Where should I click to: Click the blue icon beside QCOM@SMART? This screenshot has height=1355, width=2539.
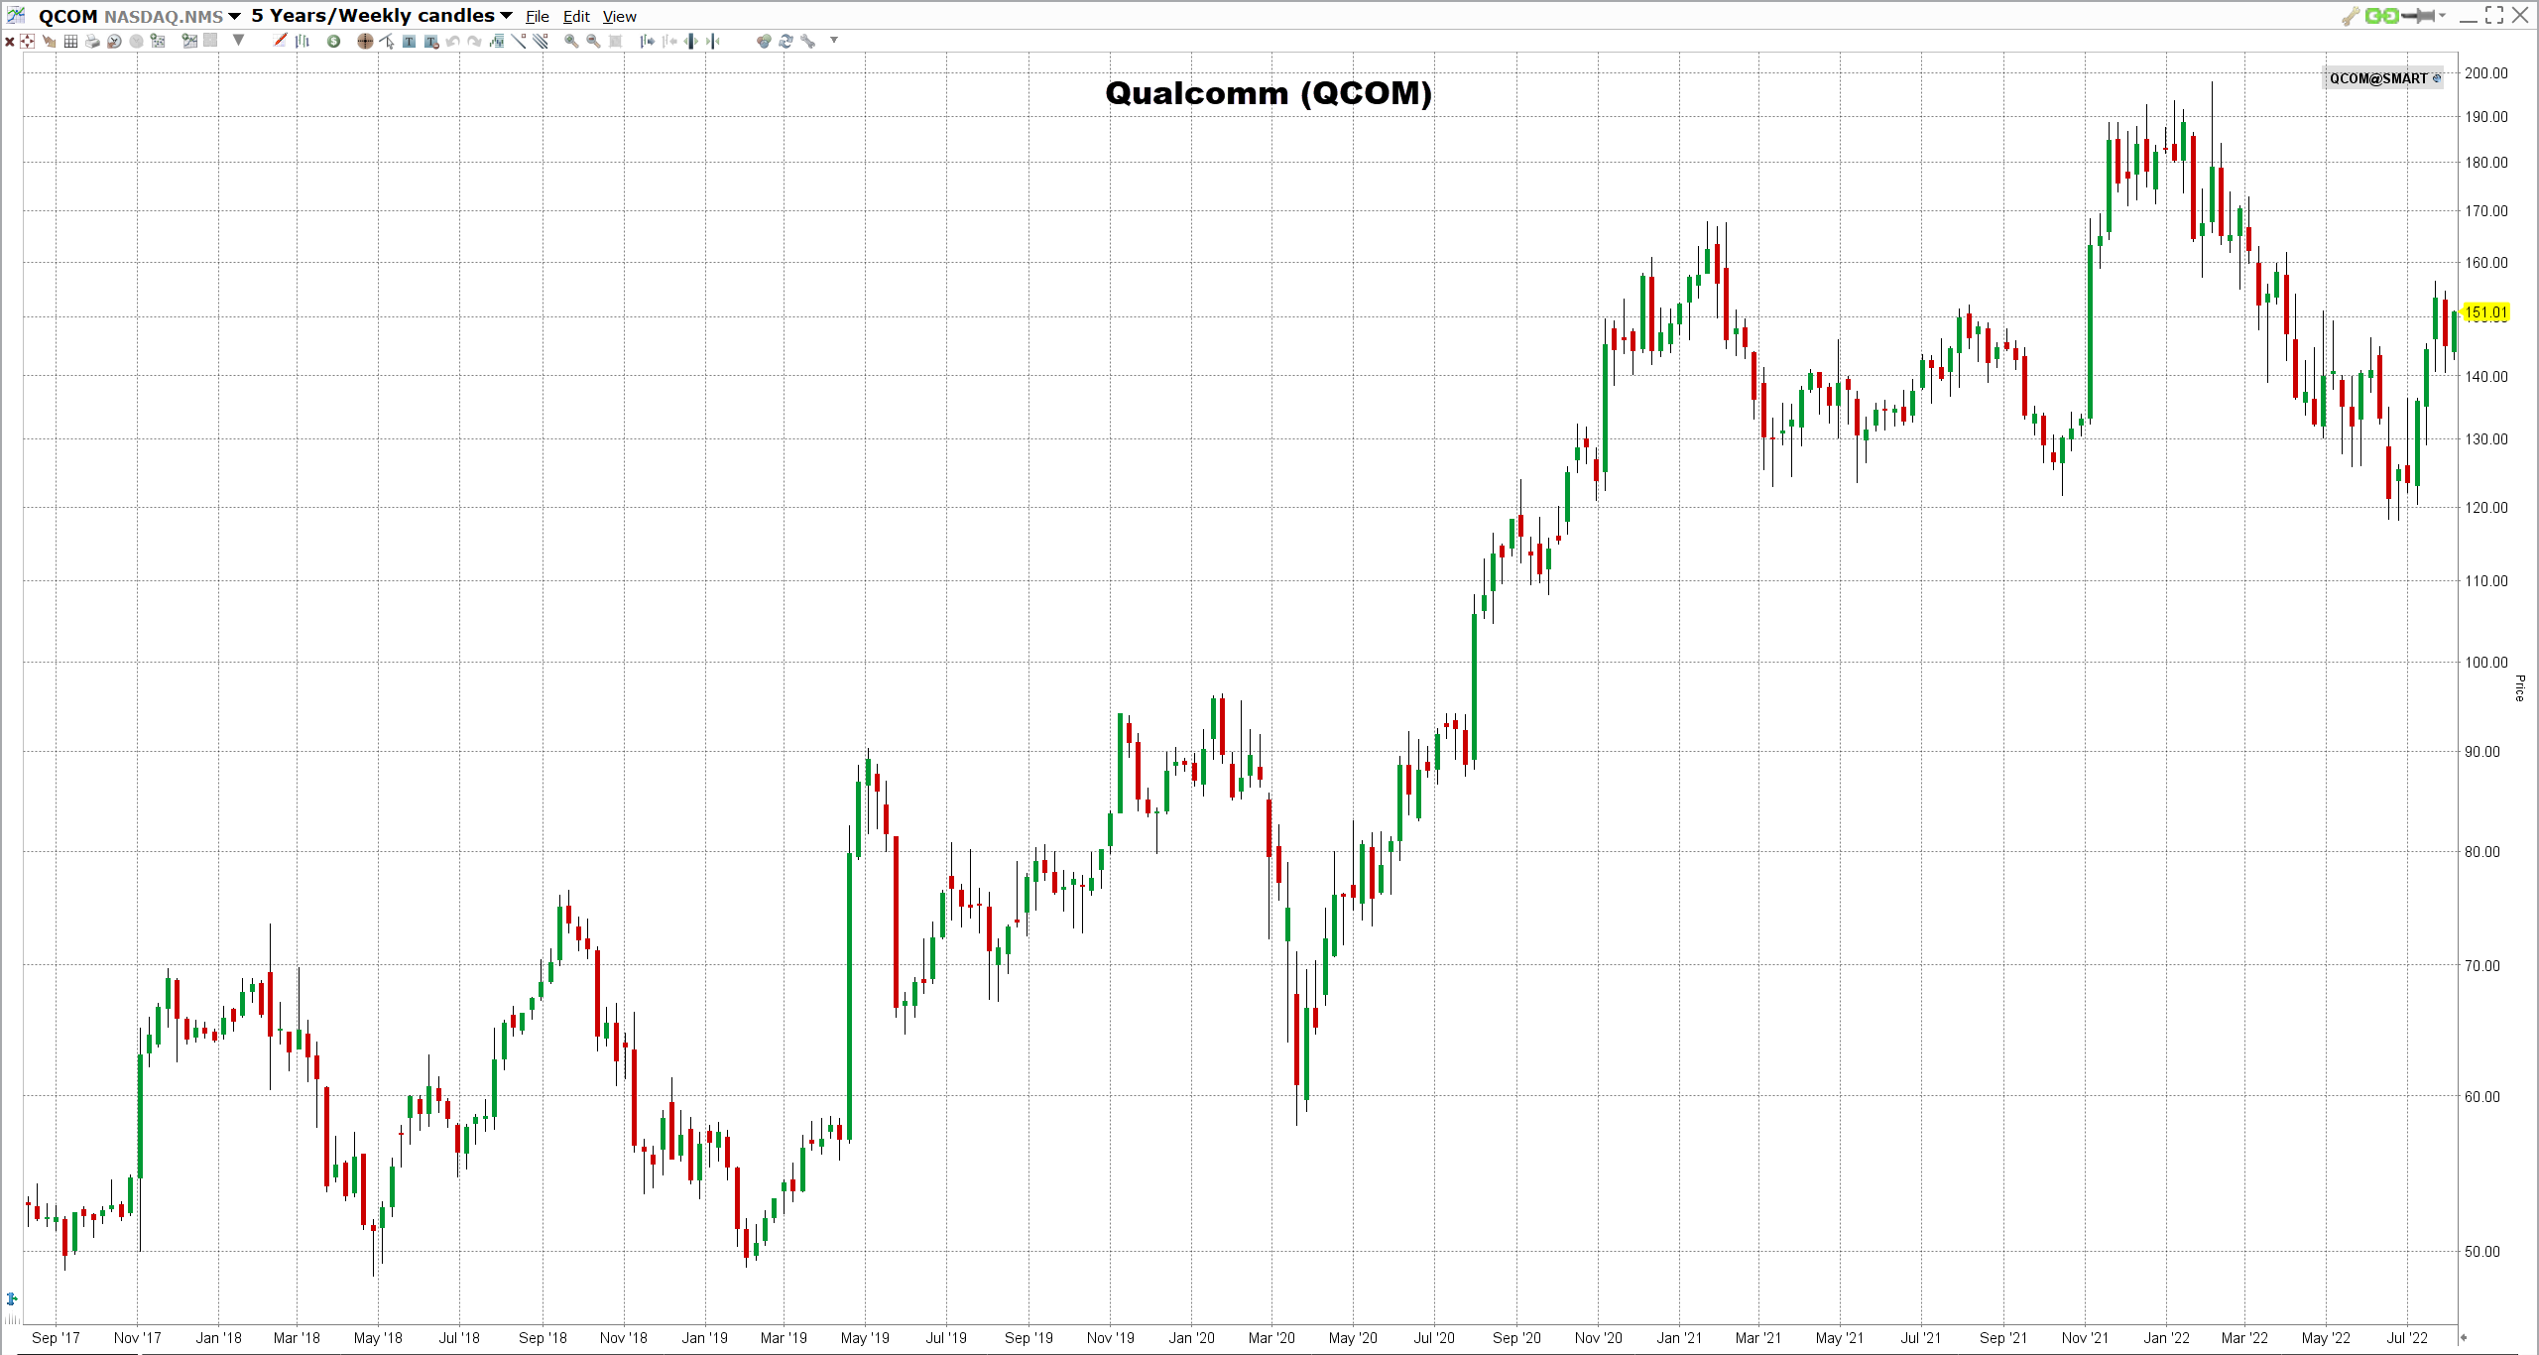pyautogui.click(x=2437, y=78)
